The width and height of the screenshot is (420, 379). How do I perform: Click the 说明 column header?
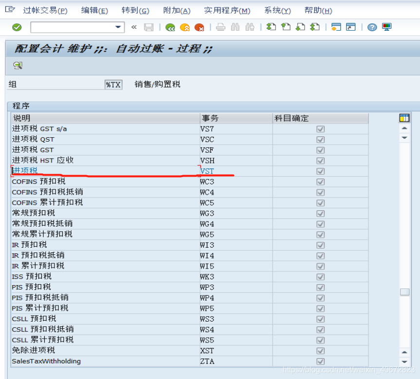(x=106, y=118)
